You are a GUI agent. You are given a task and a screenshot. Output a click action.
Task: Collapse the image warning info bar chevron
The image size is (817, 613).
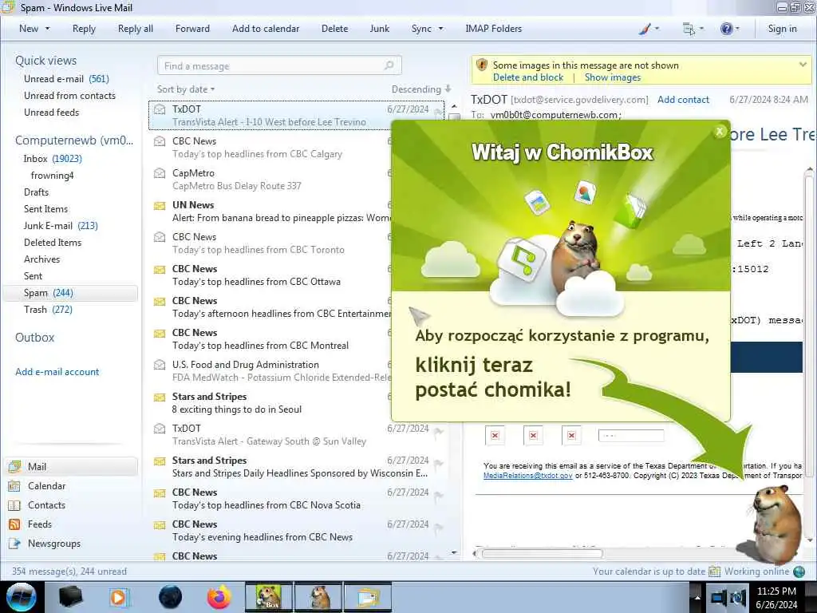[803, 64]
